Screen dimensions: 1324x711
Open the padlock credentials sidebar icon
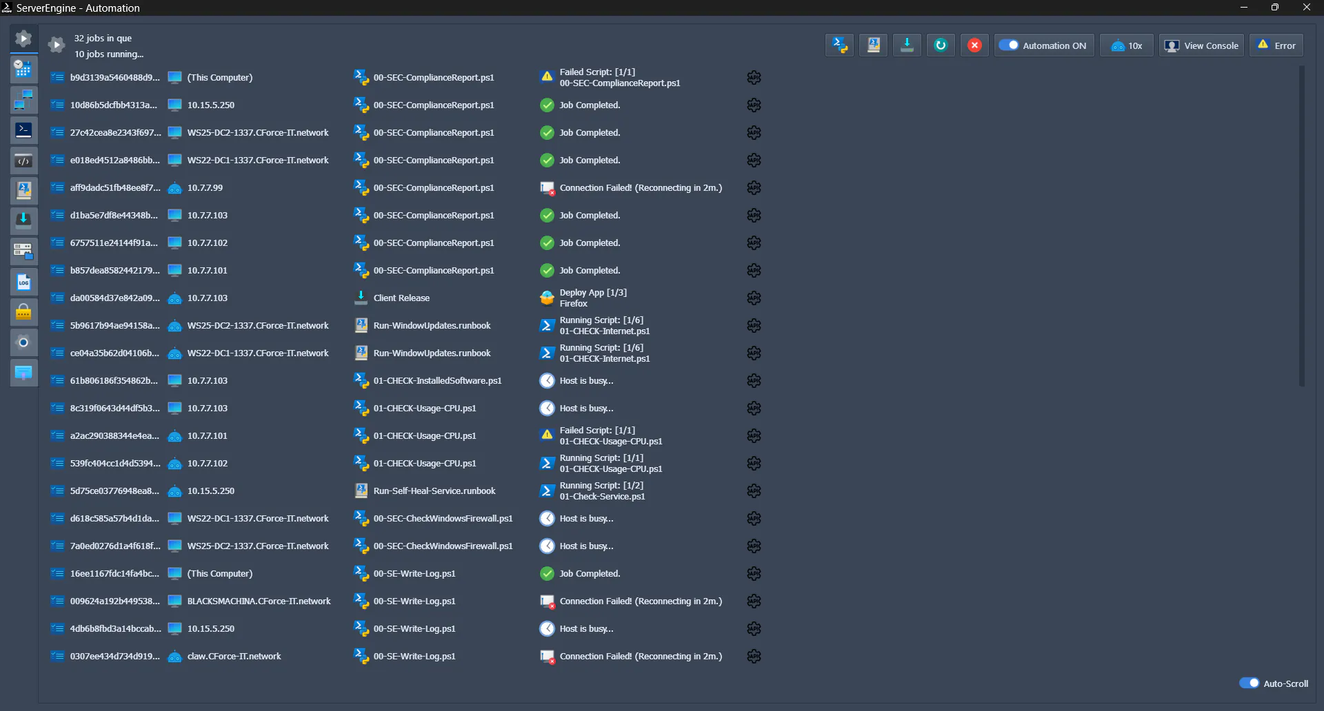tap(23, 312)
